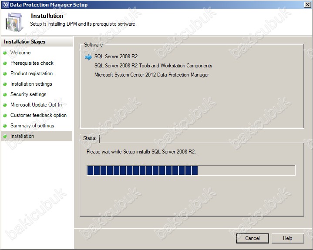This screenshot has height=250, width=313.
Task: Click the 'Please wait while Setup installs' message
Action: [141, 152]
